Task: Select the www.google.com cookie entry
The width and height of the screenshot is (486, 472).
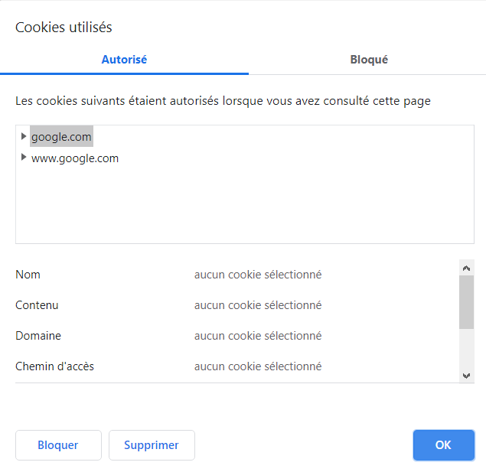Action: [75, 158]
